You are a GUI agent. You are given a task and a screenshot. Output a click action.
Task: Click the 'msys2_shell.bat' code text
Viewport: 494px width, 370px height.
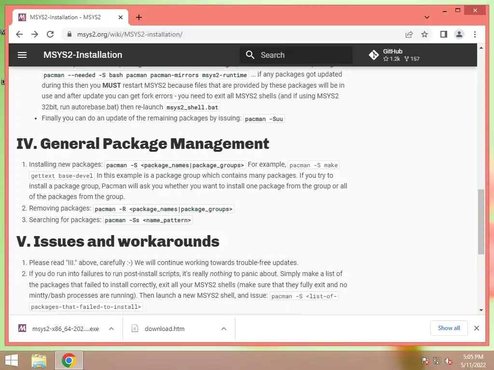tap(192, 107)
